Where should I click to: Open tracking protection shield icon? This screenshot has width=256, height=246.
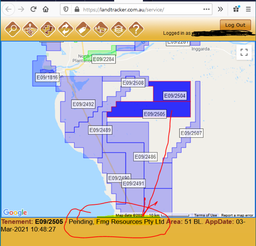point(66,9)
